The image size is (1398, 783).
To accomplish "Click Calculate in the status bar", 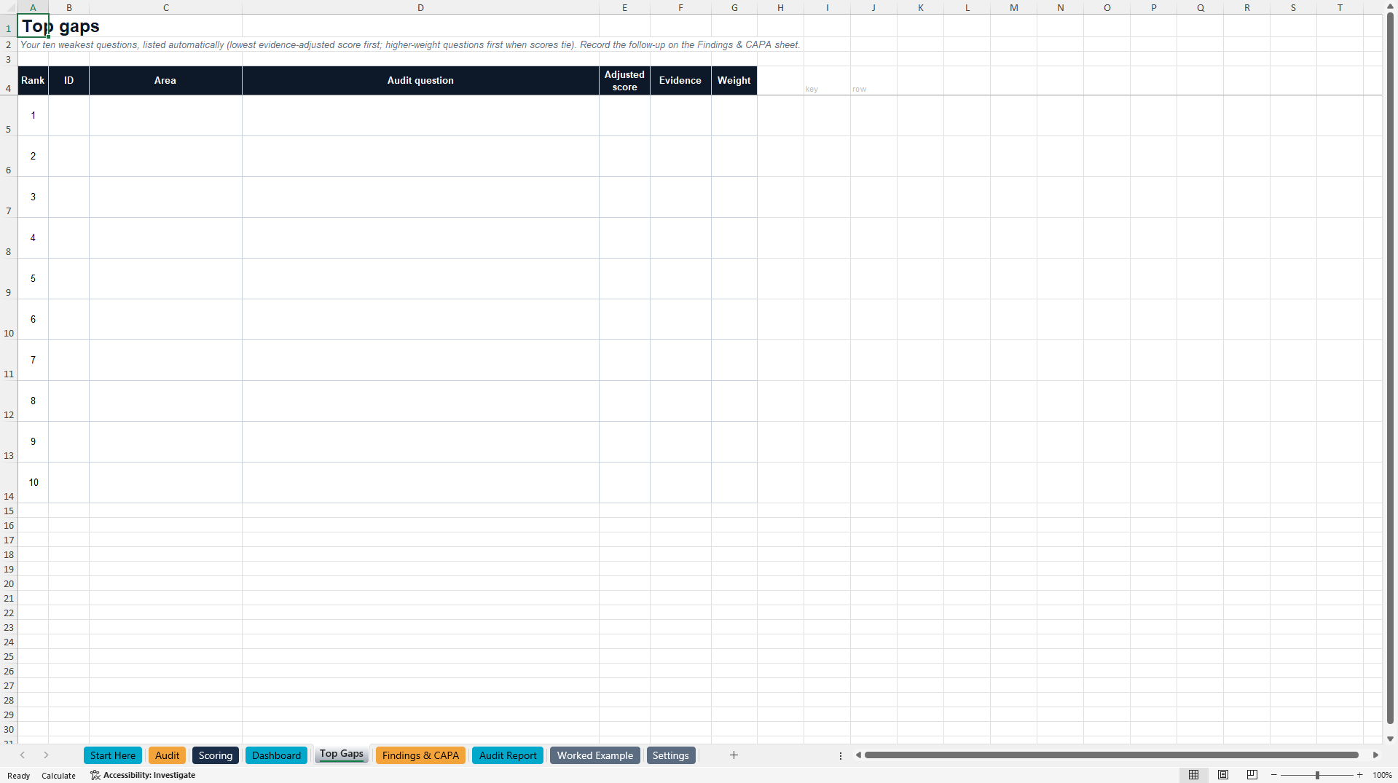I will click(x=58, y=775).
